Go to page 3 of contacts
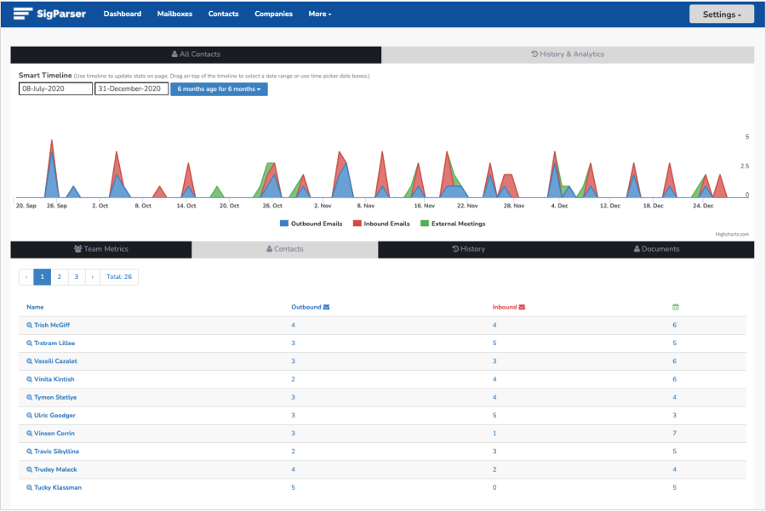The width and height of the screenshot is (766, 511). click(77, 276)
